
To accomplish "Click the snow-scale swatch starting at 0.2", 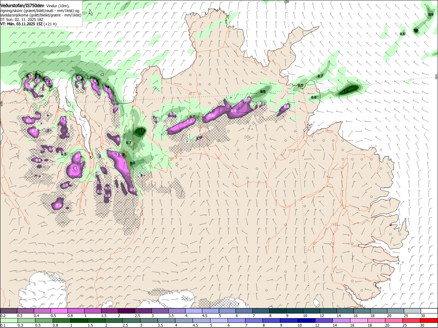I will [x=9, y=311].
